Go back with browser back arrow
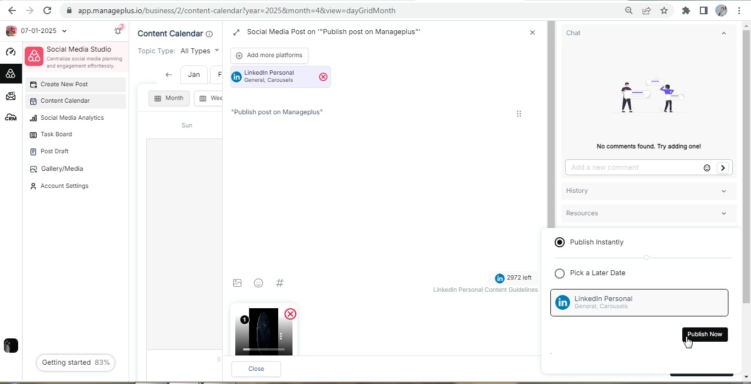The image size is (751, 384). point(12,10)
